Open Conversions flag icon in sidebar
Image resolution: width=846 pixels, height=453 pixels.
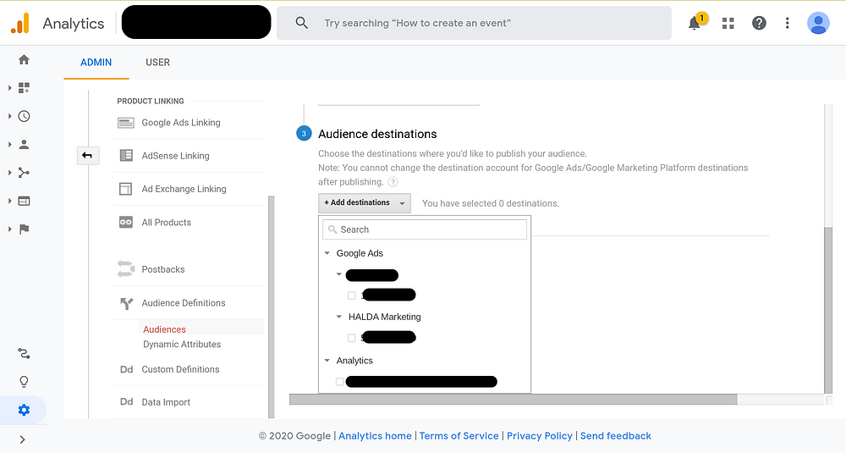coord(24,229)
